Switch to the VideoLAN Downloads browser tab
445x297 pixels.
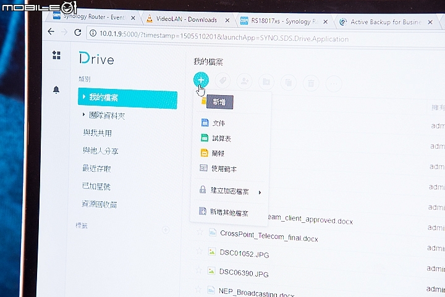[x=187, y=19]
